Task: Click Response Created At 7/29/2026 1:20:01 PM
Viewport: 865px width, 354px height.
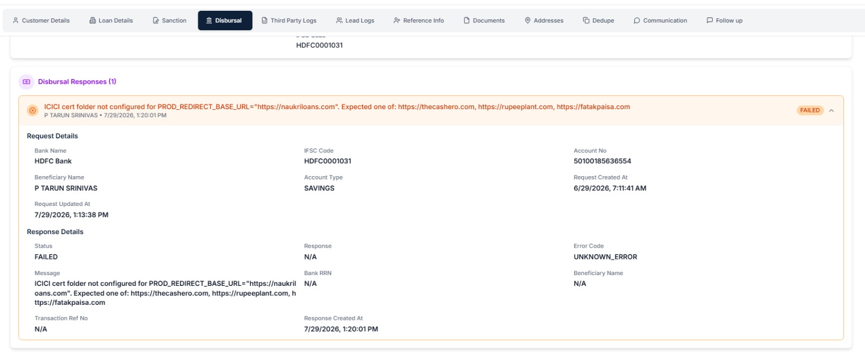Action: (x=341, y=329)
